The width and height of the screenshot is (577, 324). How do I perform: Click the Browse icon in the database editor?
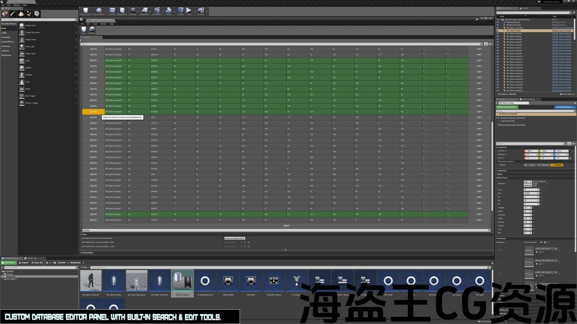point(92,30)
